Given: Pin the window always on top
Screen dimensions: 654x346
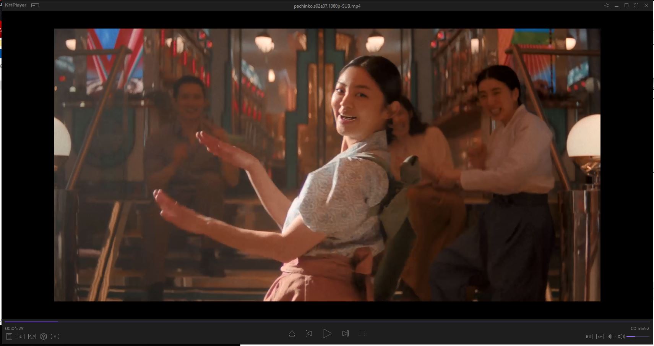Looking at the screenshot, I should pyautogui.click(x=607, y=5).
